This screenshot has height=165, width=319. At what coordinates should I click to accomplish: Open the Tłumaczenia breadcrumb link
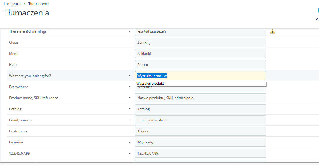coord(39,4)
